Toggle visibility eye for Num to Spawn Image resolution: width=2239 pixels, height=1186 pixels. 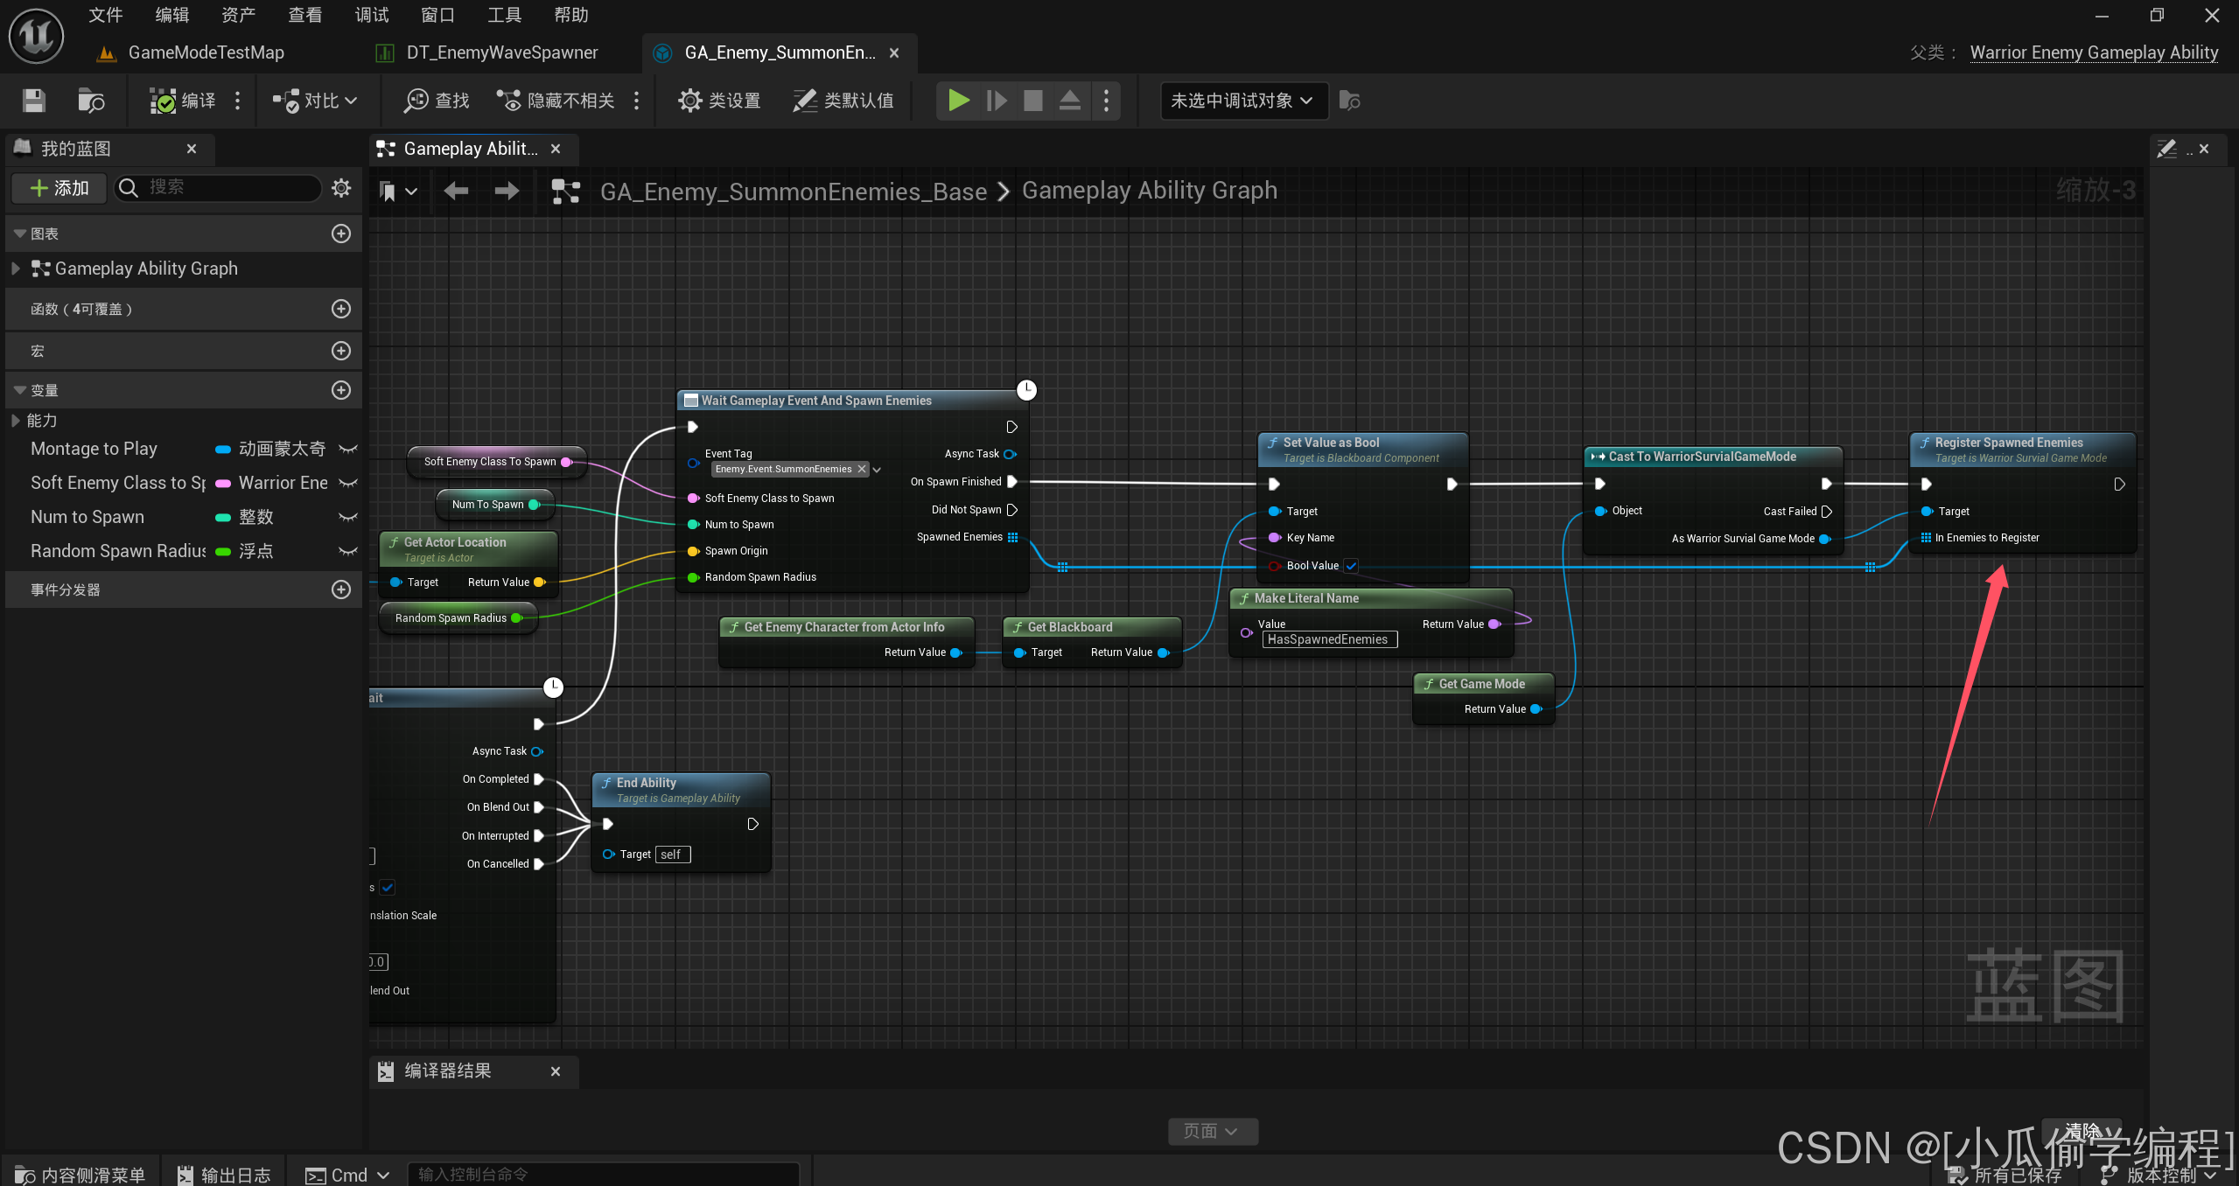[x=348, y=517]
